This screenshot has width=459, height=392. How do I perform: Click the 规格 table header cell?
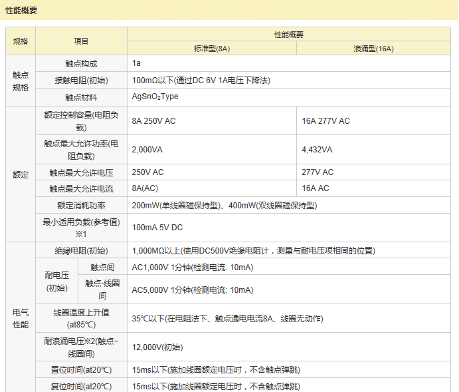(x=21, y=41)
